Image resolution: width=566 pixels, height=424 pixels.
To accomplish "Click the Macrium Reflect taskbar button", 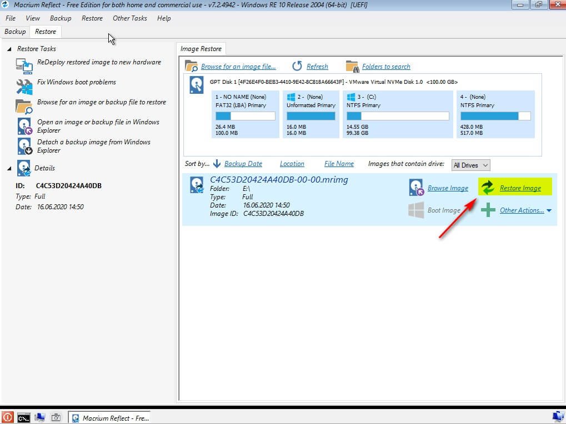I will click(109, 418).
